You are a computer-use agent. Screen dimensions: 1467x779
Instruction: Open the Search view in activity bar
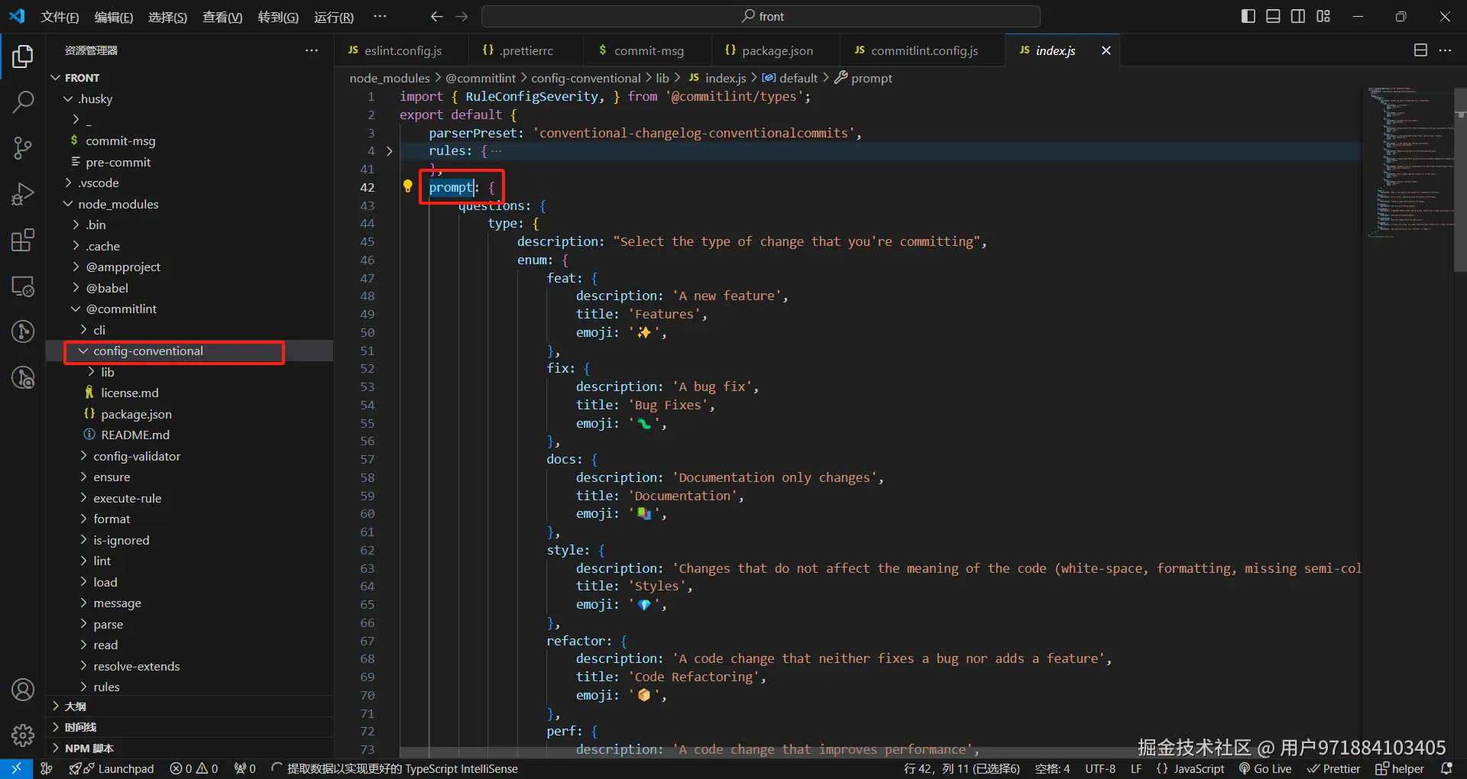pos(23,102)
